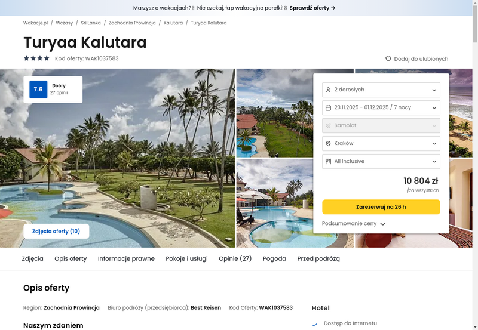Click the heart icon to add favorite
Viewport: 478px width, 330px height.
[x=388, y=58]
